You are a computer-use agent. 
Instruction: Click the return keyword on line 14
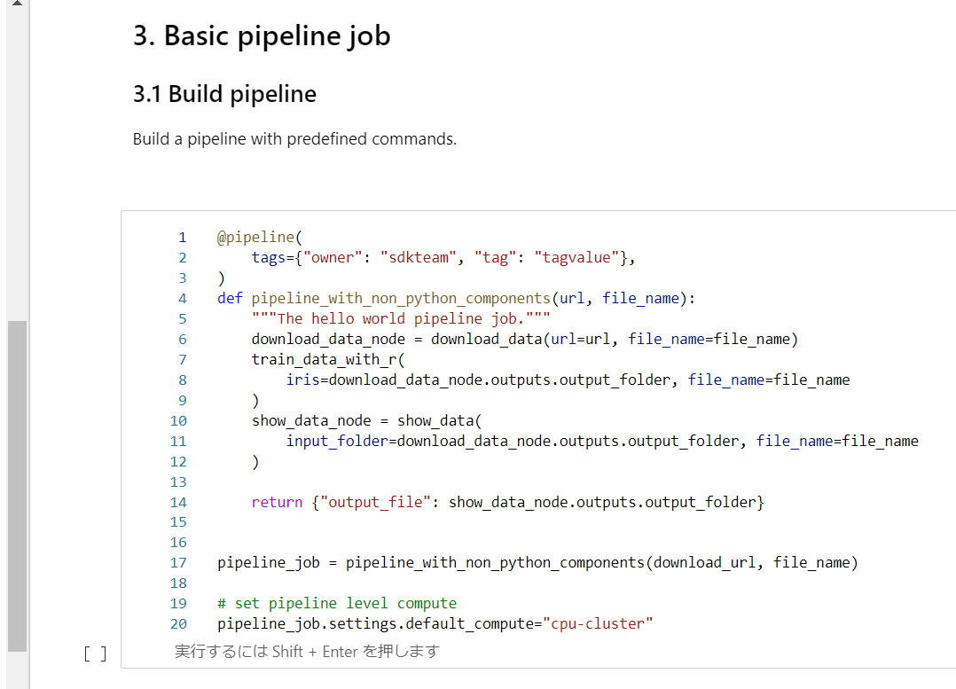276,502
